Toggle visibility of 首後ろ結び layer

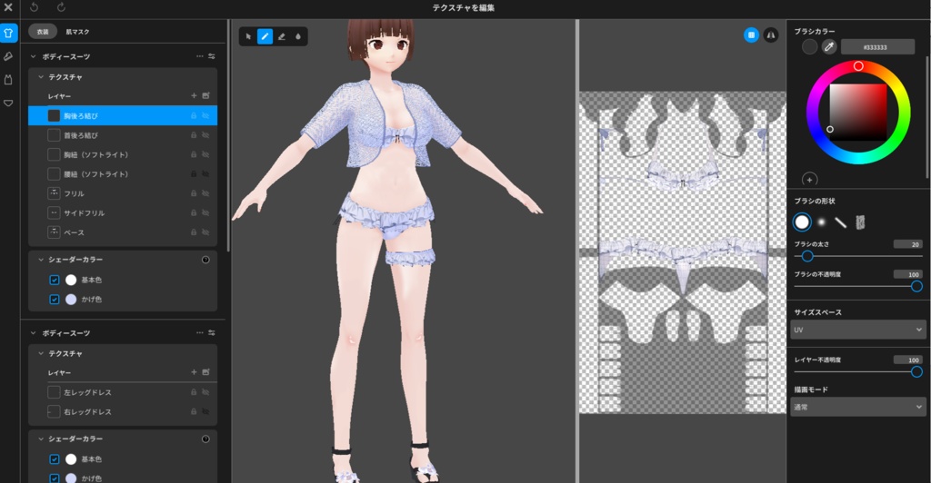(205, 135)
